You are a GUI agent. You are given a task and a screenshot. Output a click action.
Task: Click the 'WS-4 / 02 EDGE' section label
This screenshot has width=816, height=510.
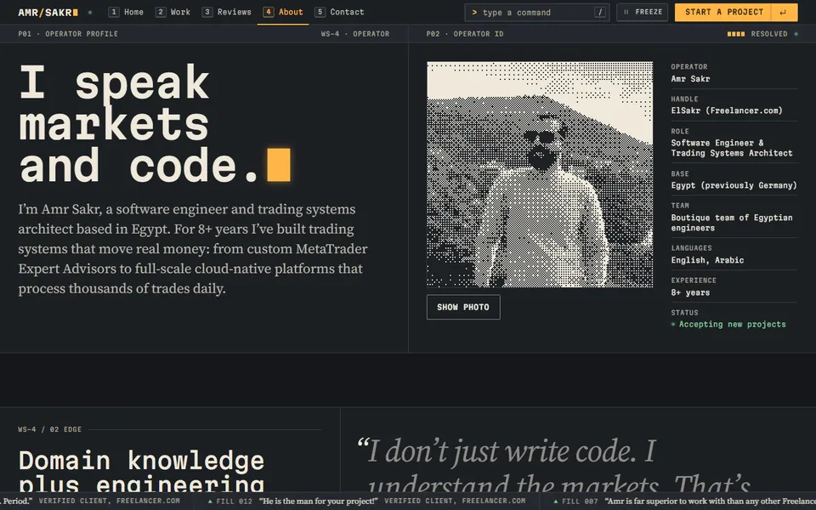[50, 429]
